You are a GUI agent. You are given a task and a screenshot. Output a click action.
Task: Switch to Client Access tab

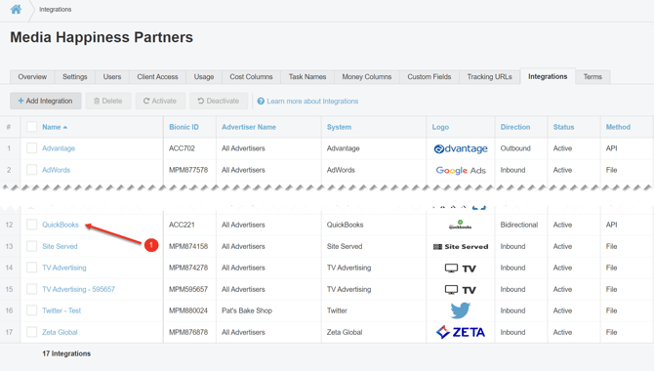click(158, 77)
